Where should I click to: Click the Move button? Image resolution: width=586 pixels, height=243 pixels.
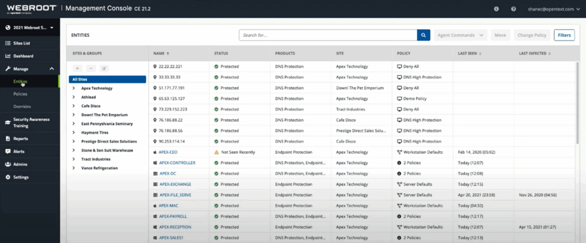click(x=500, y=35)
